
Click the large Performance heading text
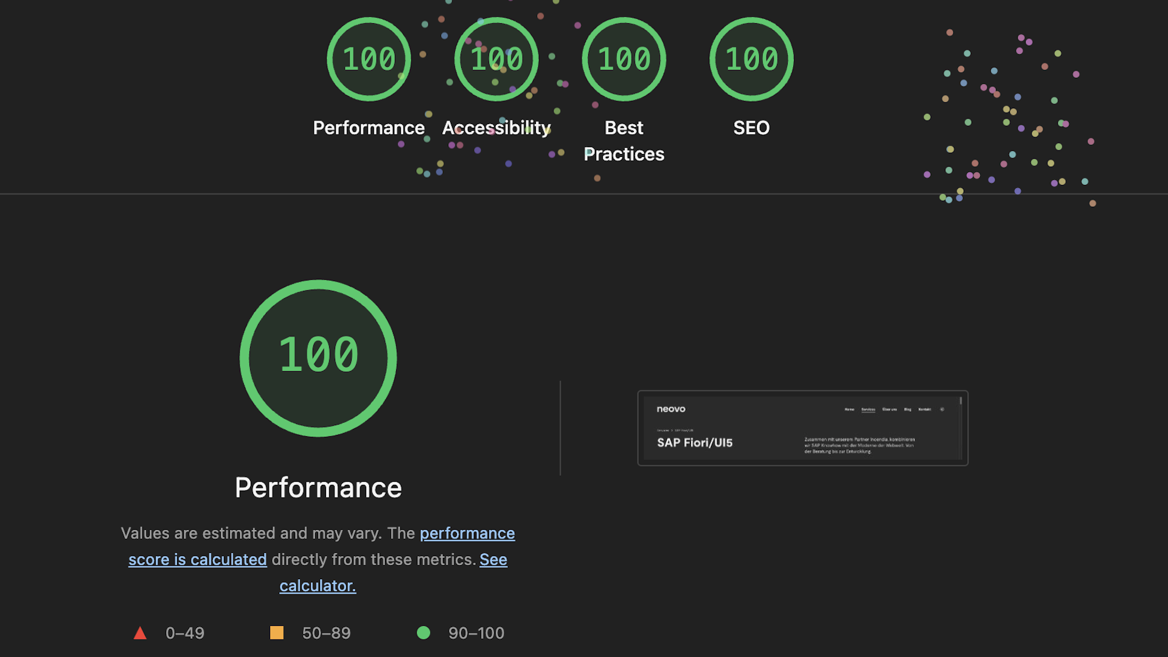[x=318, y=488]
